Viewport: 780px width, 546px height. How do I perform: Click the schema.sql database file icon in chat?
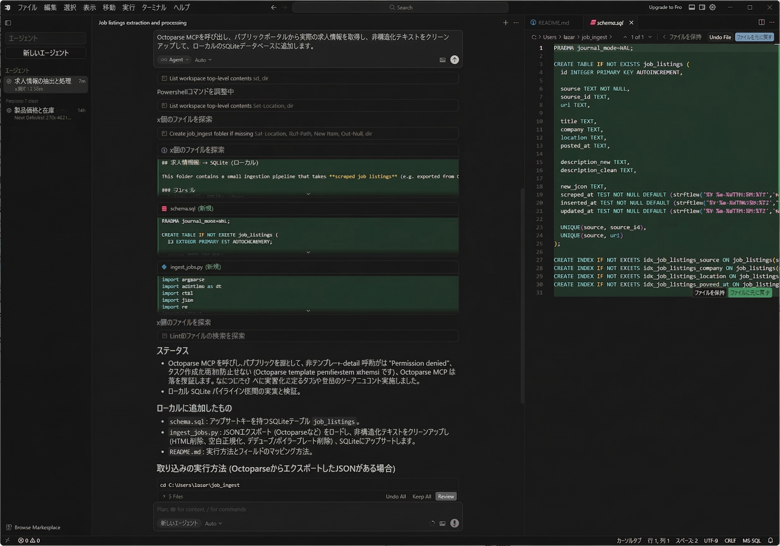164,209
